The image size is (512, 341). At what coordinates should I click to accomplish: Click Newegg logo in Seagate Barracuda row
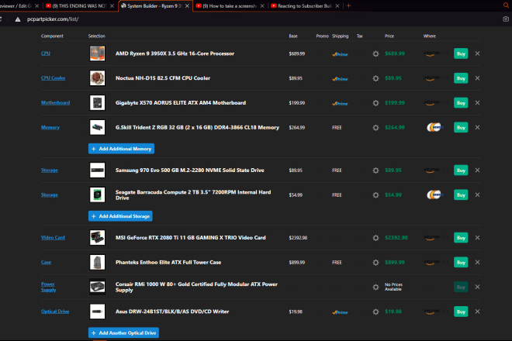pos(435,195)
